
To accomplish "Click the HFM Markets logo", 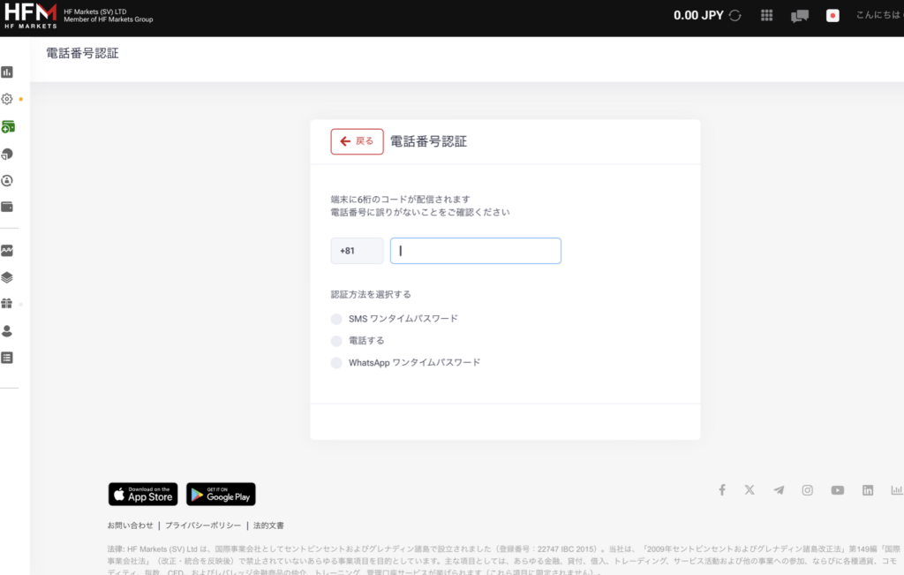I will click(31, 16).
